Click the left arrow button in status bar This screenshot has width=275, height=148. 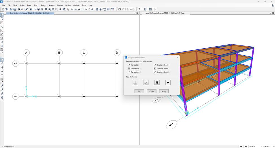point(241,146)
